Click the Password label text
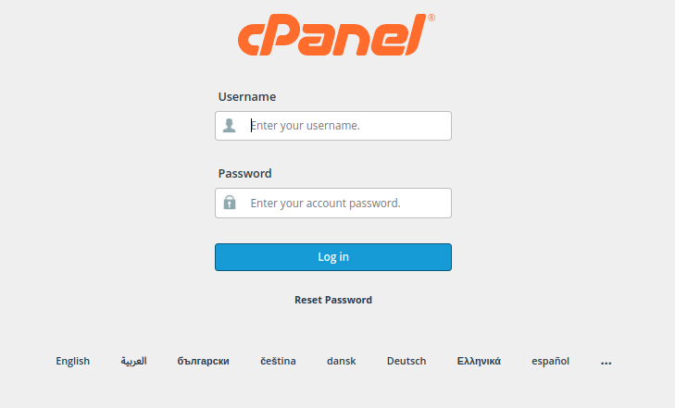The width and height of the screenshot is (675, 408). coord(245,173)
